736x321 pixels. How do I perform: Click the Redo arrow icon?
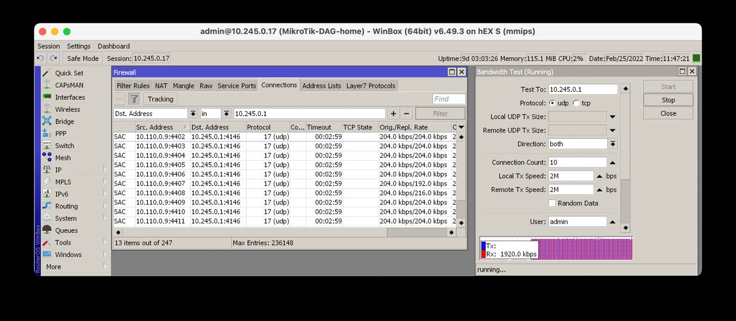pos(53,58)
